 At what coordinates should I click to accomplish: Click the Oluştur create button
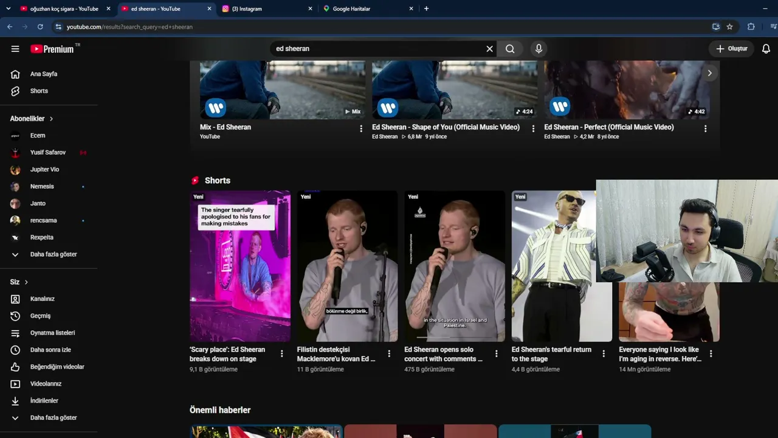(731, 49)
